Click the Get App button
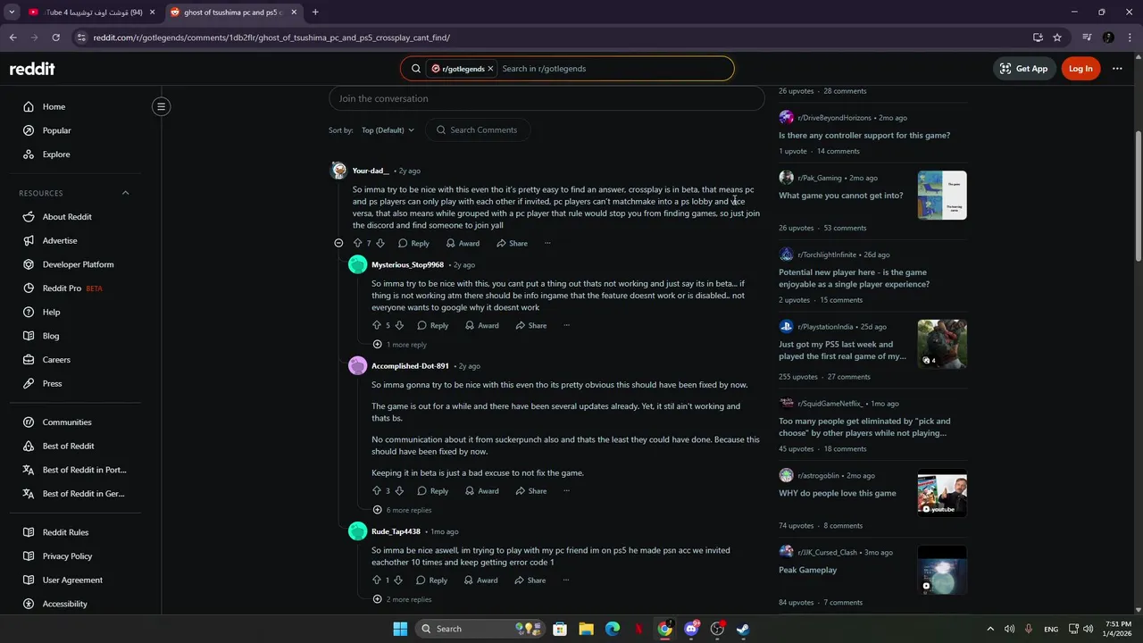The width and height of the screenshot is (1143, 643). pos(1023,69)
